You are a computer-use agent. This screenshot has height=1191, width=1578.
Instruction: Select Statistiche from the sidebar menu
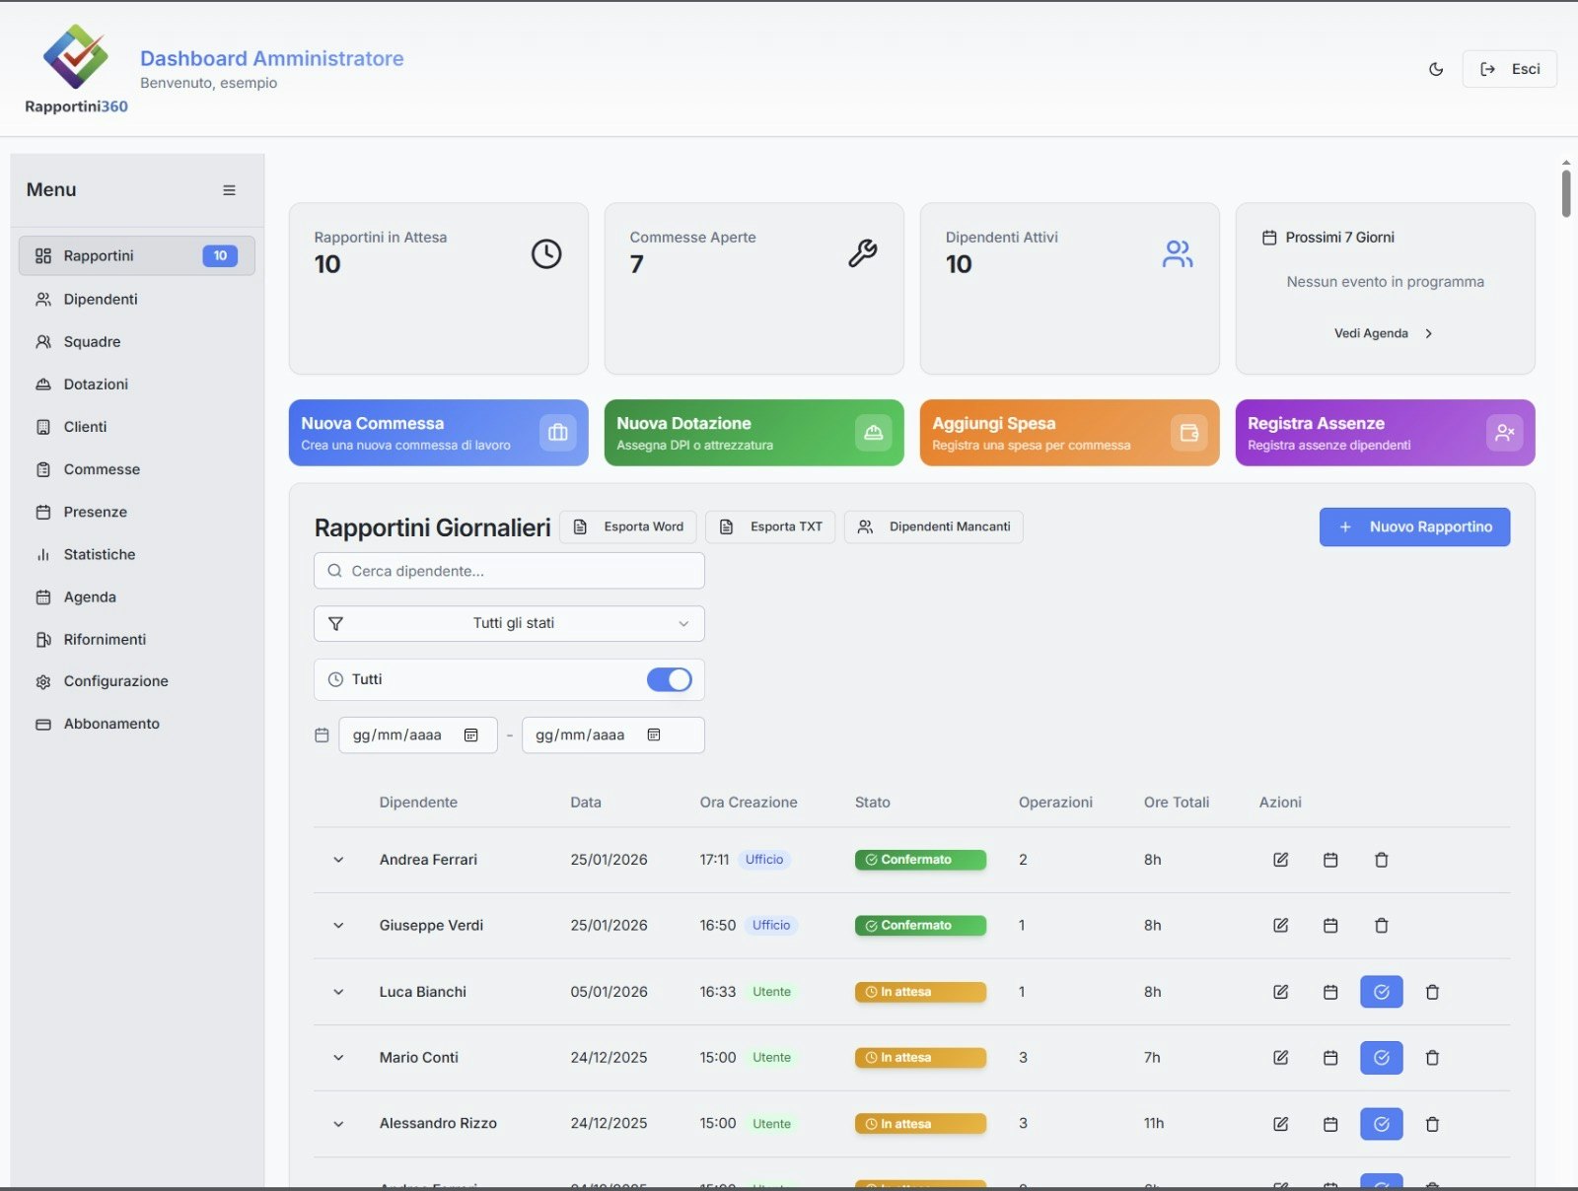[99, 554]
